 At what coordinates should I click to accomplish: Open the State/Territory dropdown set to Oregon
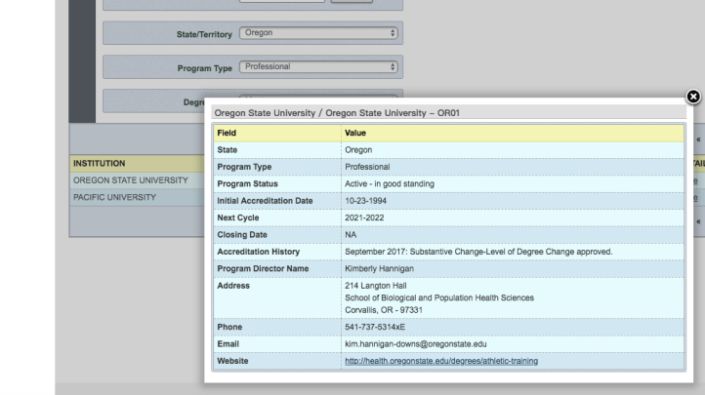[318, 33]
